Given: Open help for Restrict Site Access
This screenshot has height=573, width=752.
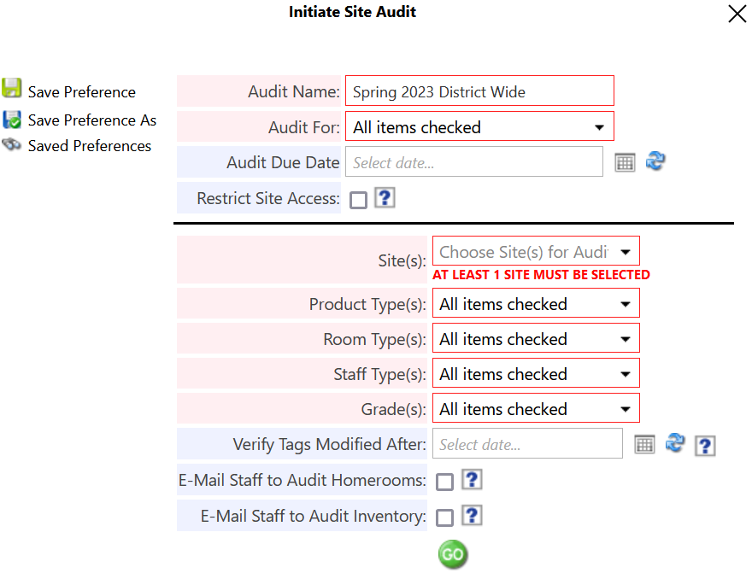Looking at the screenshot, I should (385, 198).
